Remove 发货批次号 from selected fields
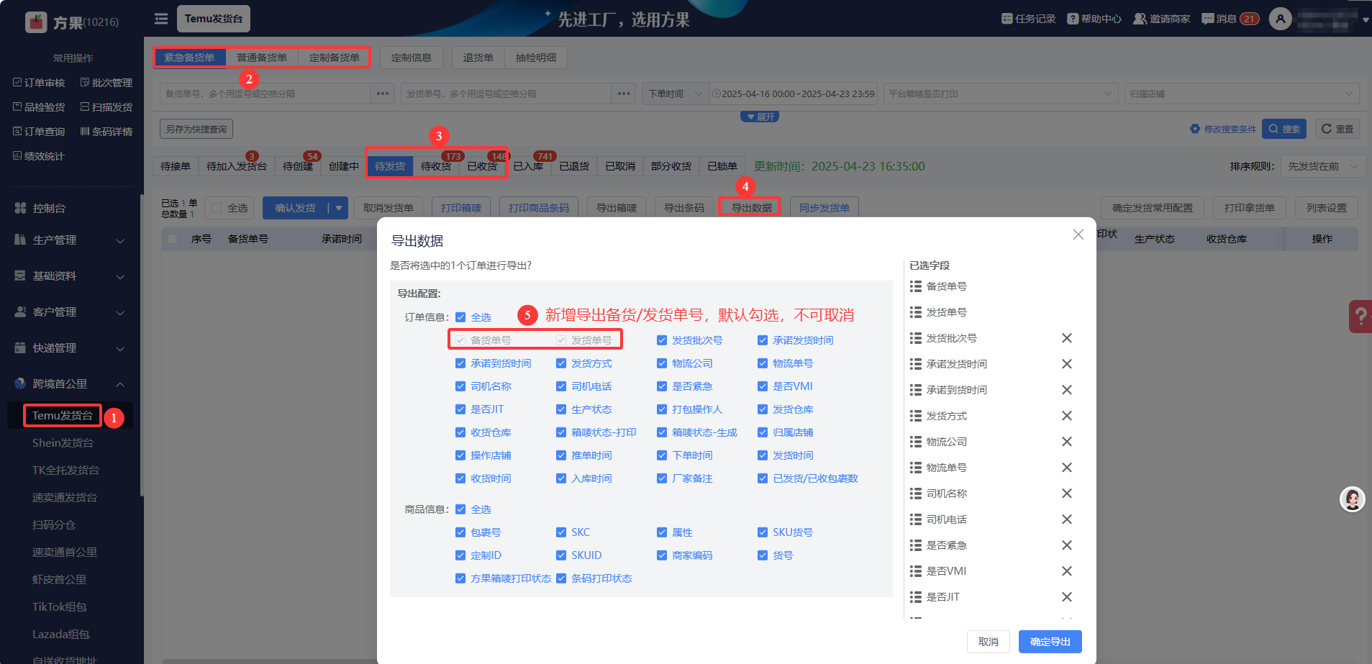 (1067, 338)
